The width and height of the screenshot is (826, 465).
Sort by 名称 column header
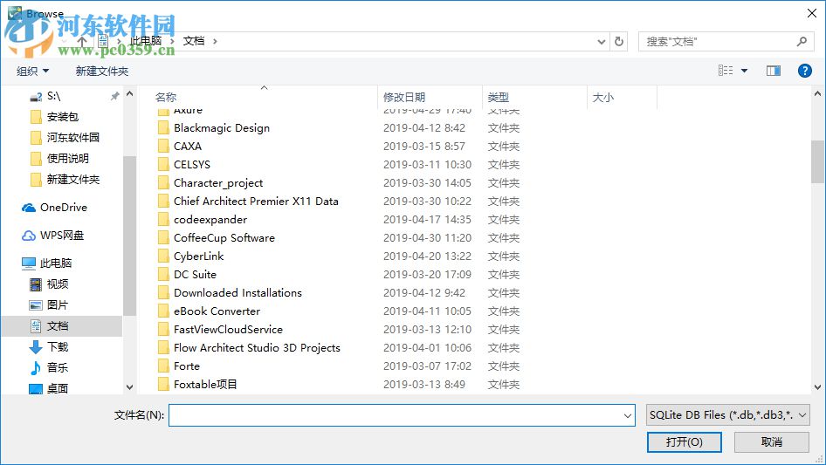166,98
